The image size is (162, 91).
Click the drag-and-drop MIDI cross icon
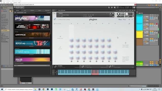126,43
